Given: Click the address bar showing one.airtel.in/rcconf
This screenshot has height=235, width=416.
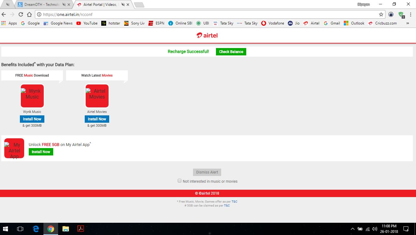Looking at the screenshot, I should pyautogui.click(x=210, y=14).
